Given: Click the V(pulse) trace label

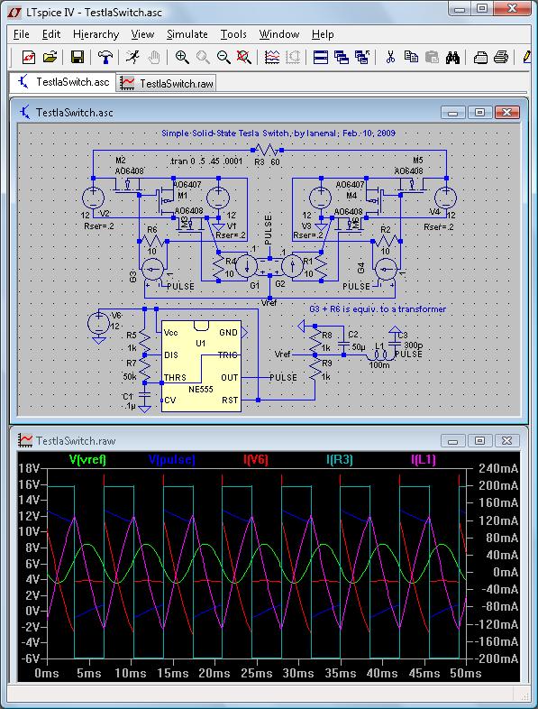Looking at the screenshot, I should [x=172, y=460].
